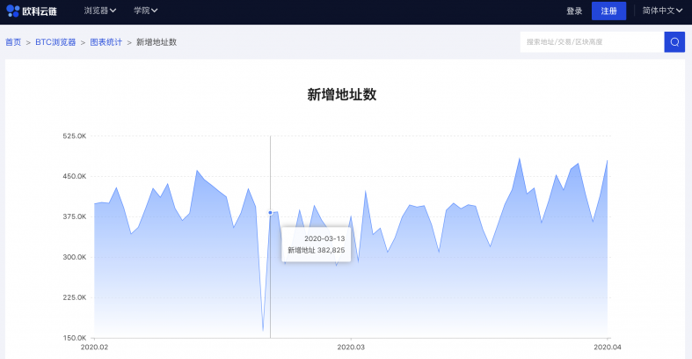This screenshot has width=692, height=359.
Task: Click the 注册 button
Action: (x=608, y=11)
